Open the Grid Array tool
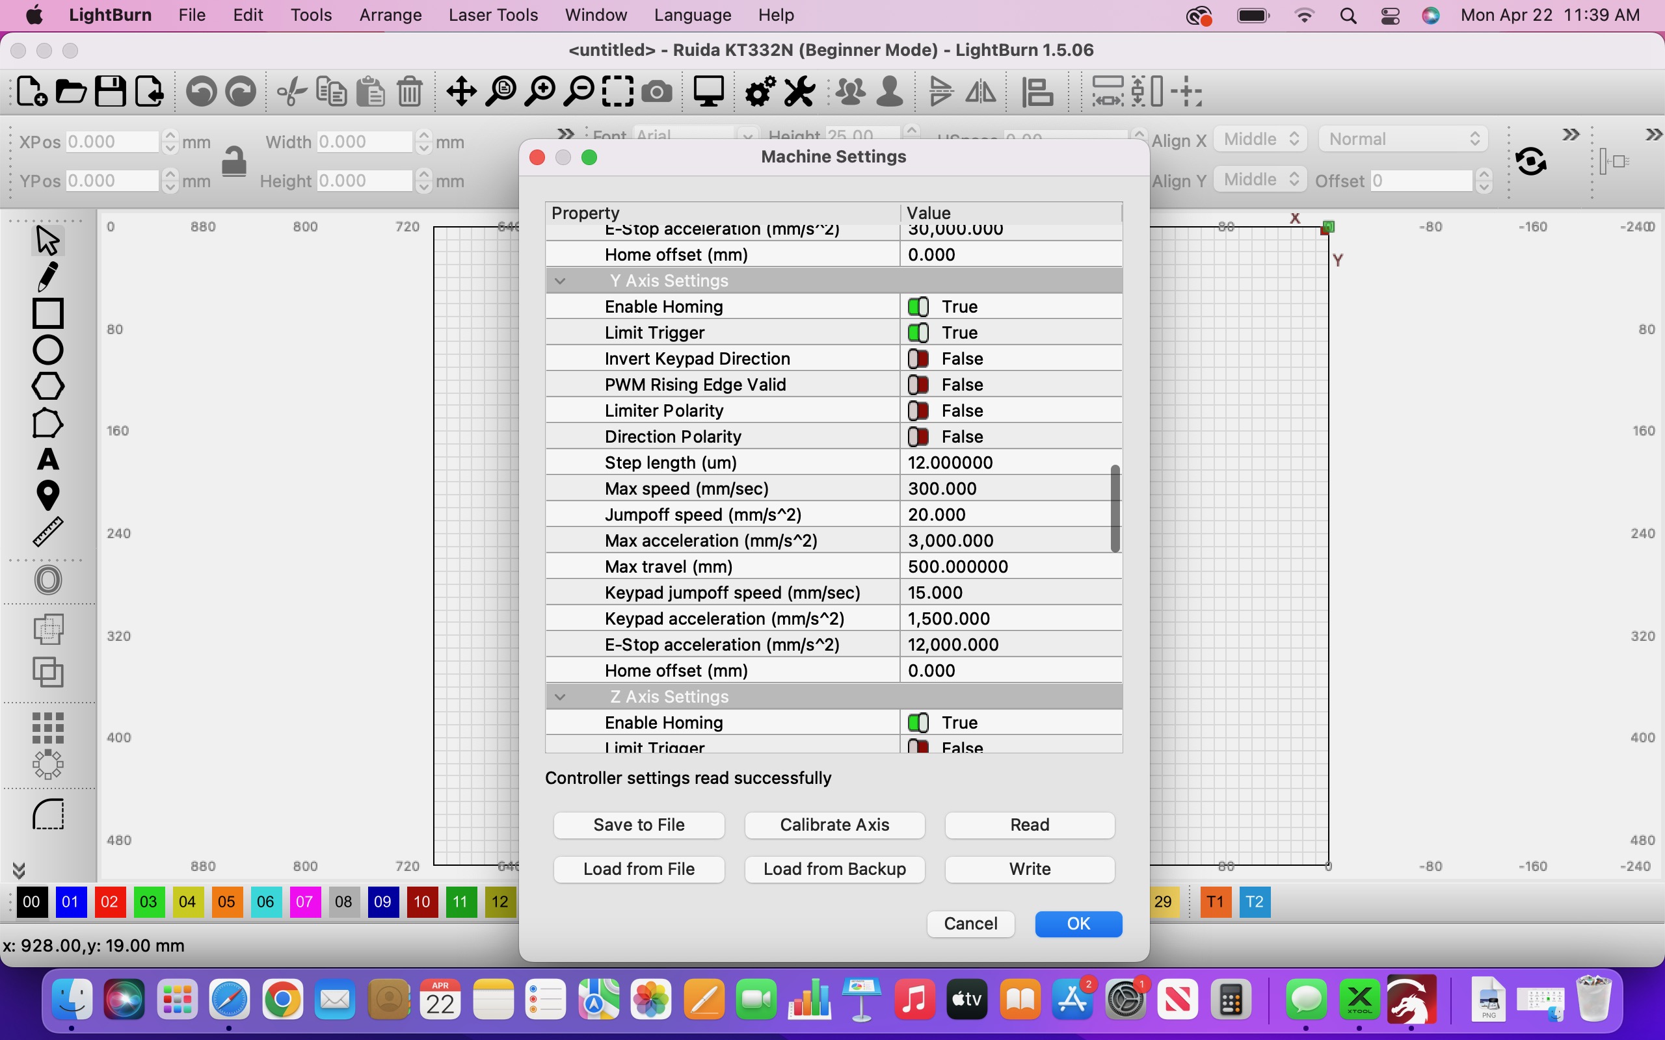Image resolution: width=1665 pixels, height=1040 pixels. point(47,728)
